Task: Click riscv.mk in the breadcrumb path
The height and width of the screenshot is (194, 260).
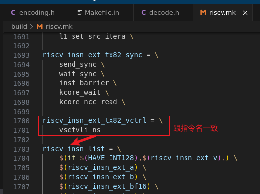Action: (59, 26)
